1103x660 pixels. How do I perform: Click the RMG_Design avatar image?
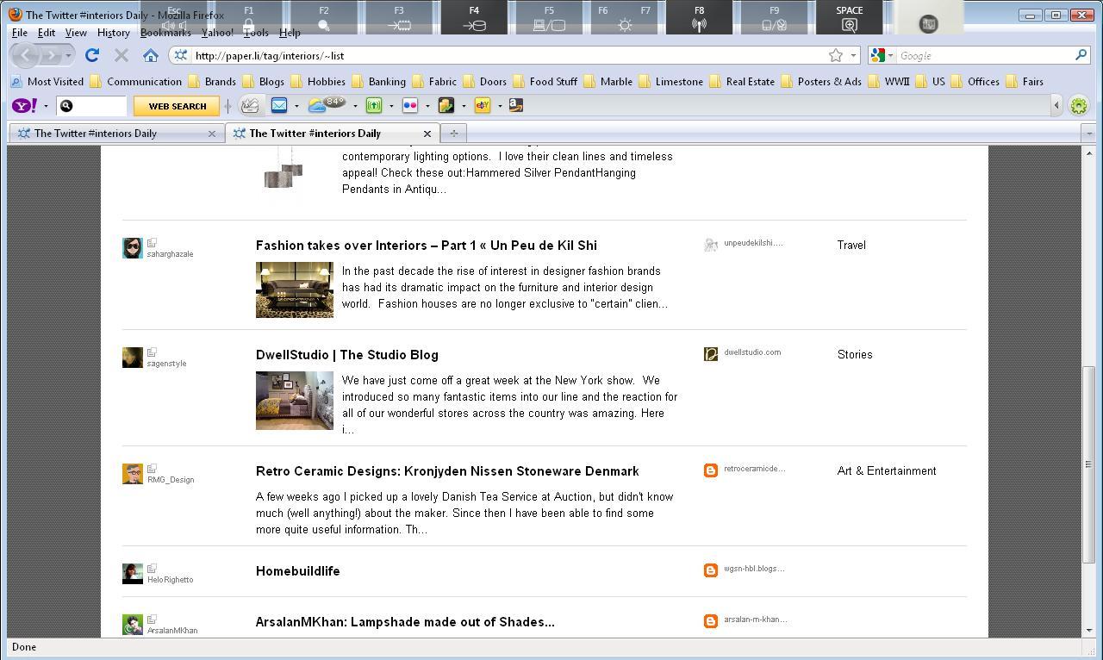tap(133, 474)
